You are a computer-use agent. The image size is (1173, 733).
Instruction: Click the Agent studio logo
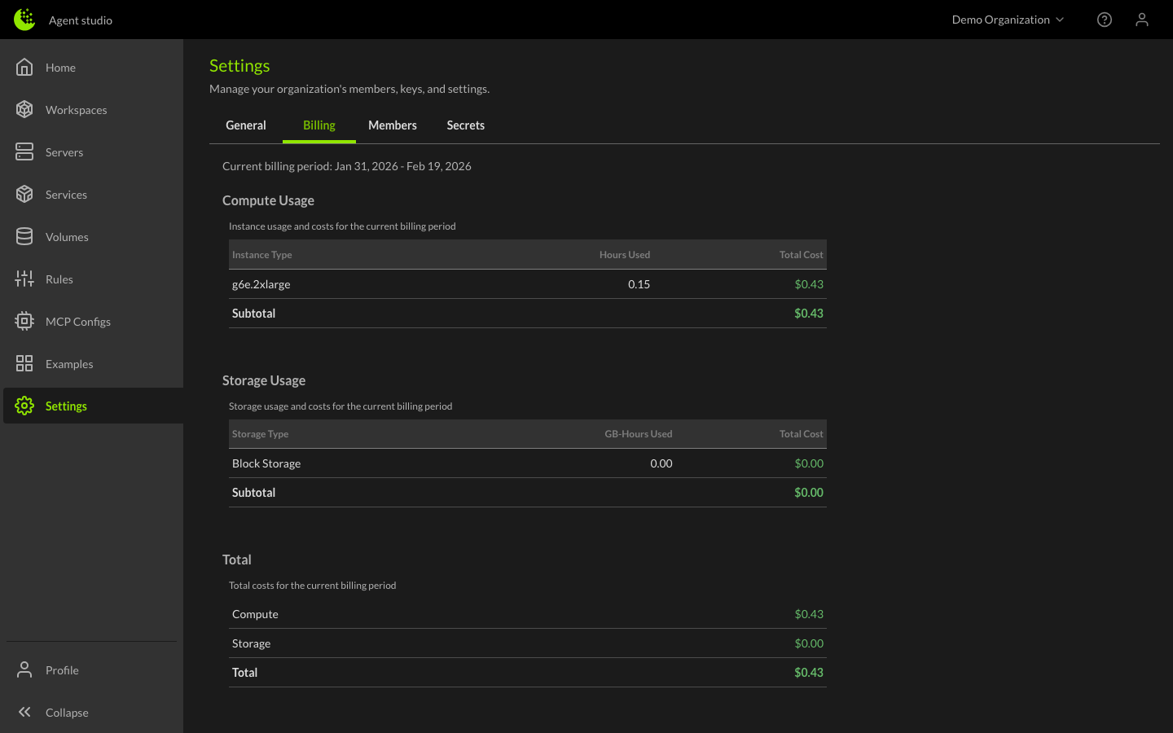click(x=61, y=20)
